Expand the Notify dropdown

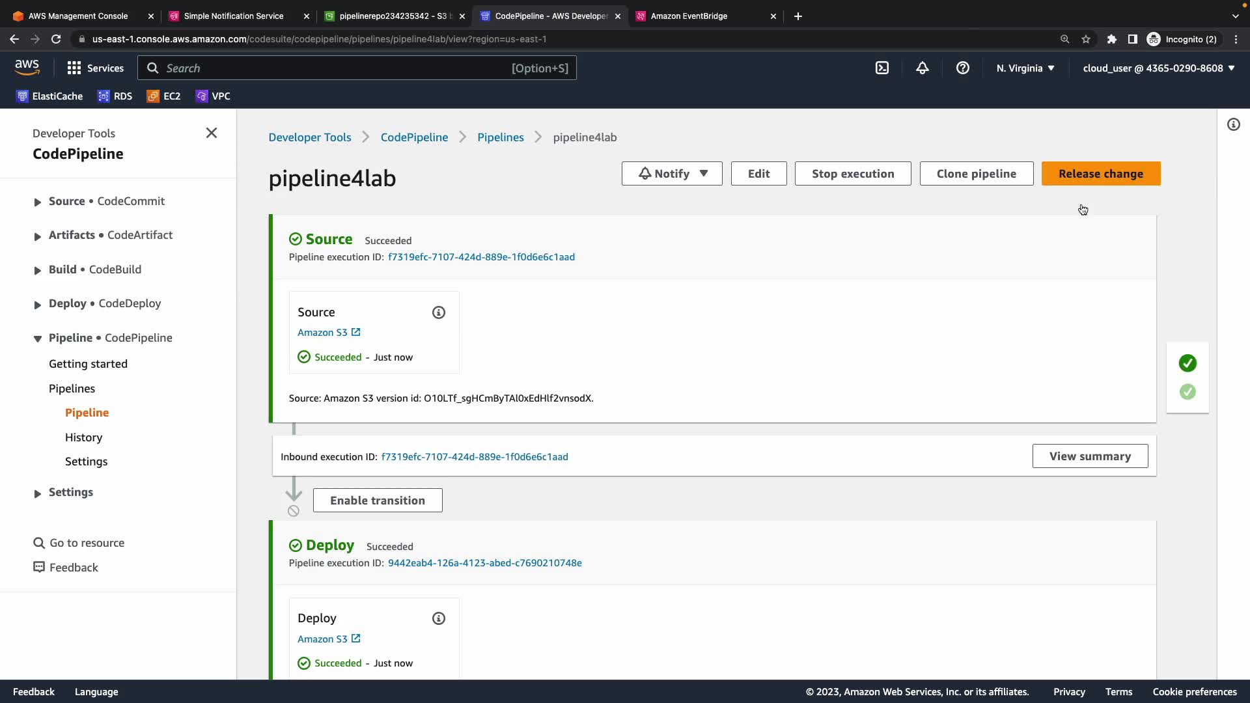[672, 174]
